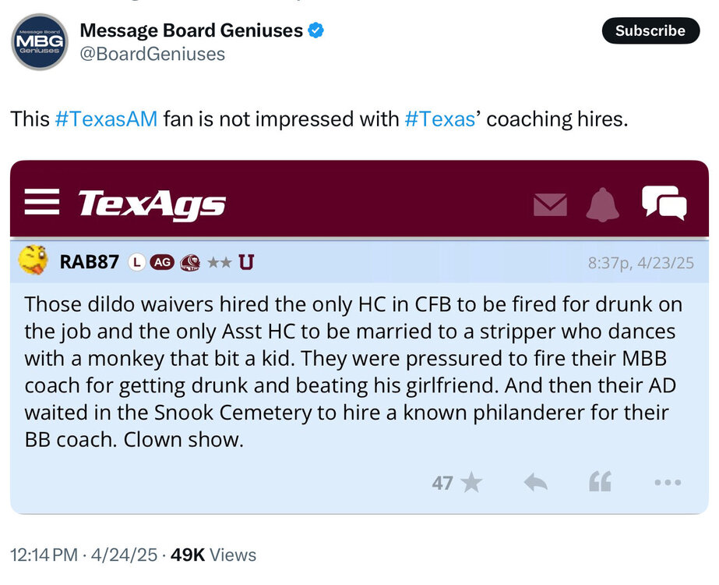Open the #Texas hashtag link

pyautogui.click(x=440, y=119)
